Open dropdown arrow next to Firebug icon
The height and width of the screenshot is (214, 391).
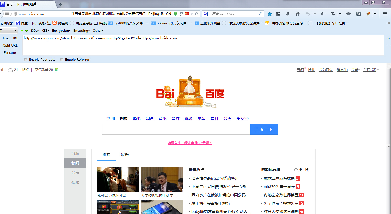coord(375,14)
